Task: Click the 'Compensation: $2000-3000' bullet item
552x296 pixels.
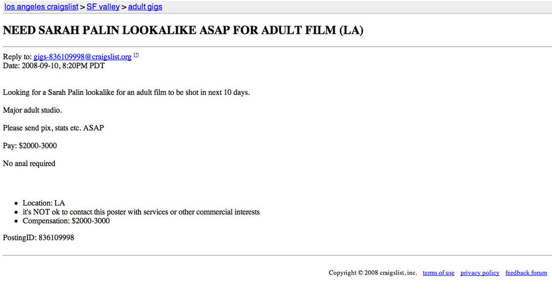Action: point(66,221)
